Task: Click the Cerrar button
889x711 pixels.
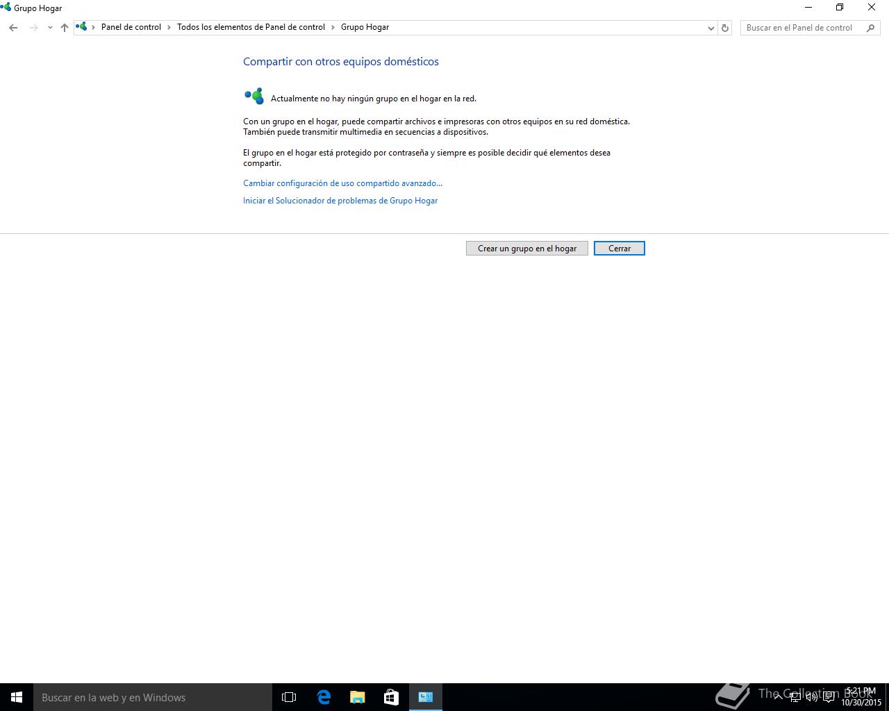Action: click(x=620, y=249)
